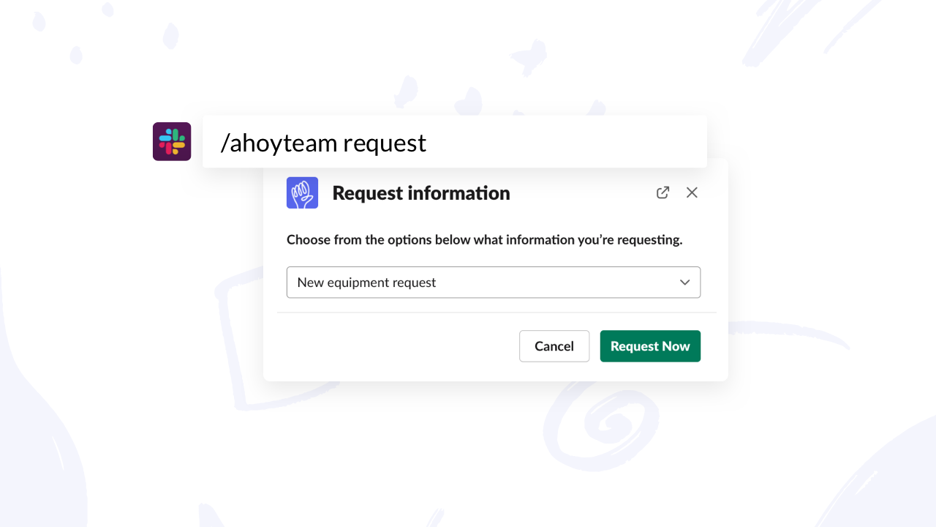Open the dialog in a new window

coord(663,193)
